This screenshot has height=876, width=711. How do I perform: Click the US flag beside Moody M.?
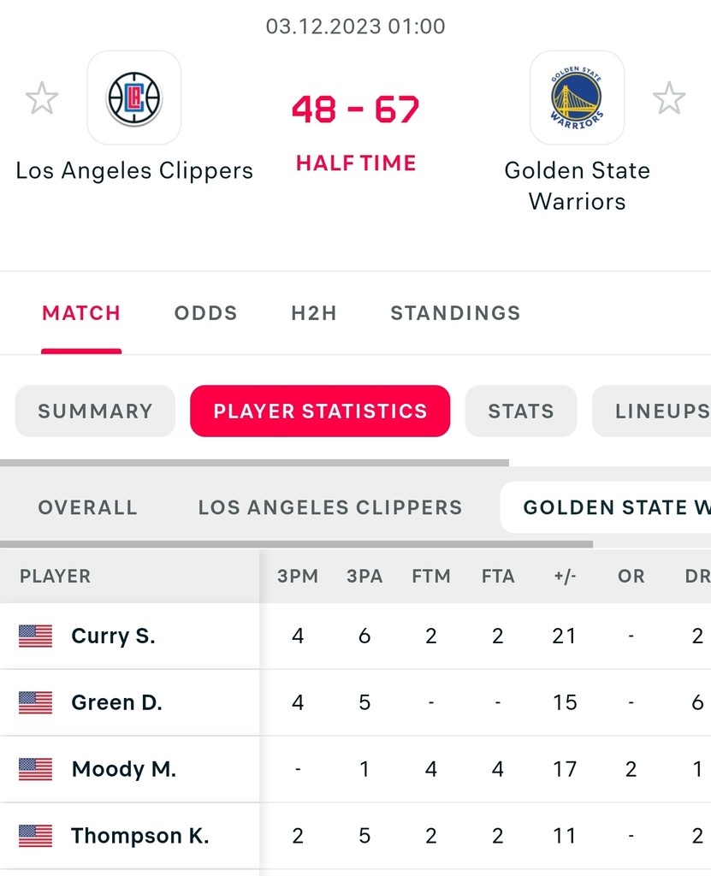(35, 769)
